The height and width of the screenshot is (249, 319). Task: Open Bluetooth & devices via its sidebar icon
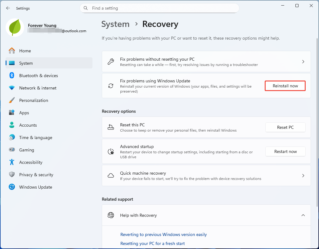pos(12,76)
